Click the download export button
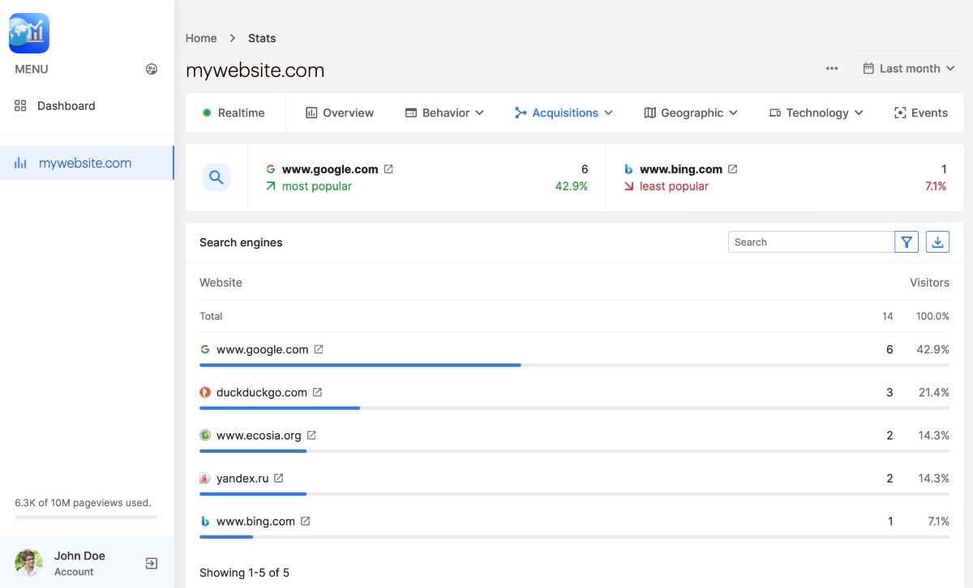The width and height of the screenshot is (973, 588). 937,242
